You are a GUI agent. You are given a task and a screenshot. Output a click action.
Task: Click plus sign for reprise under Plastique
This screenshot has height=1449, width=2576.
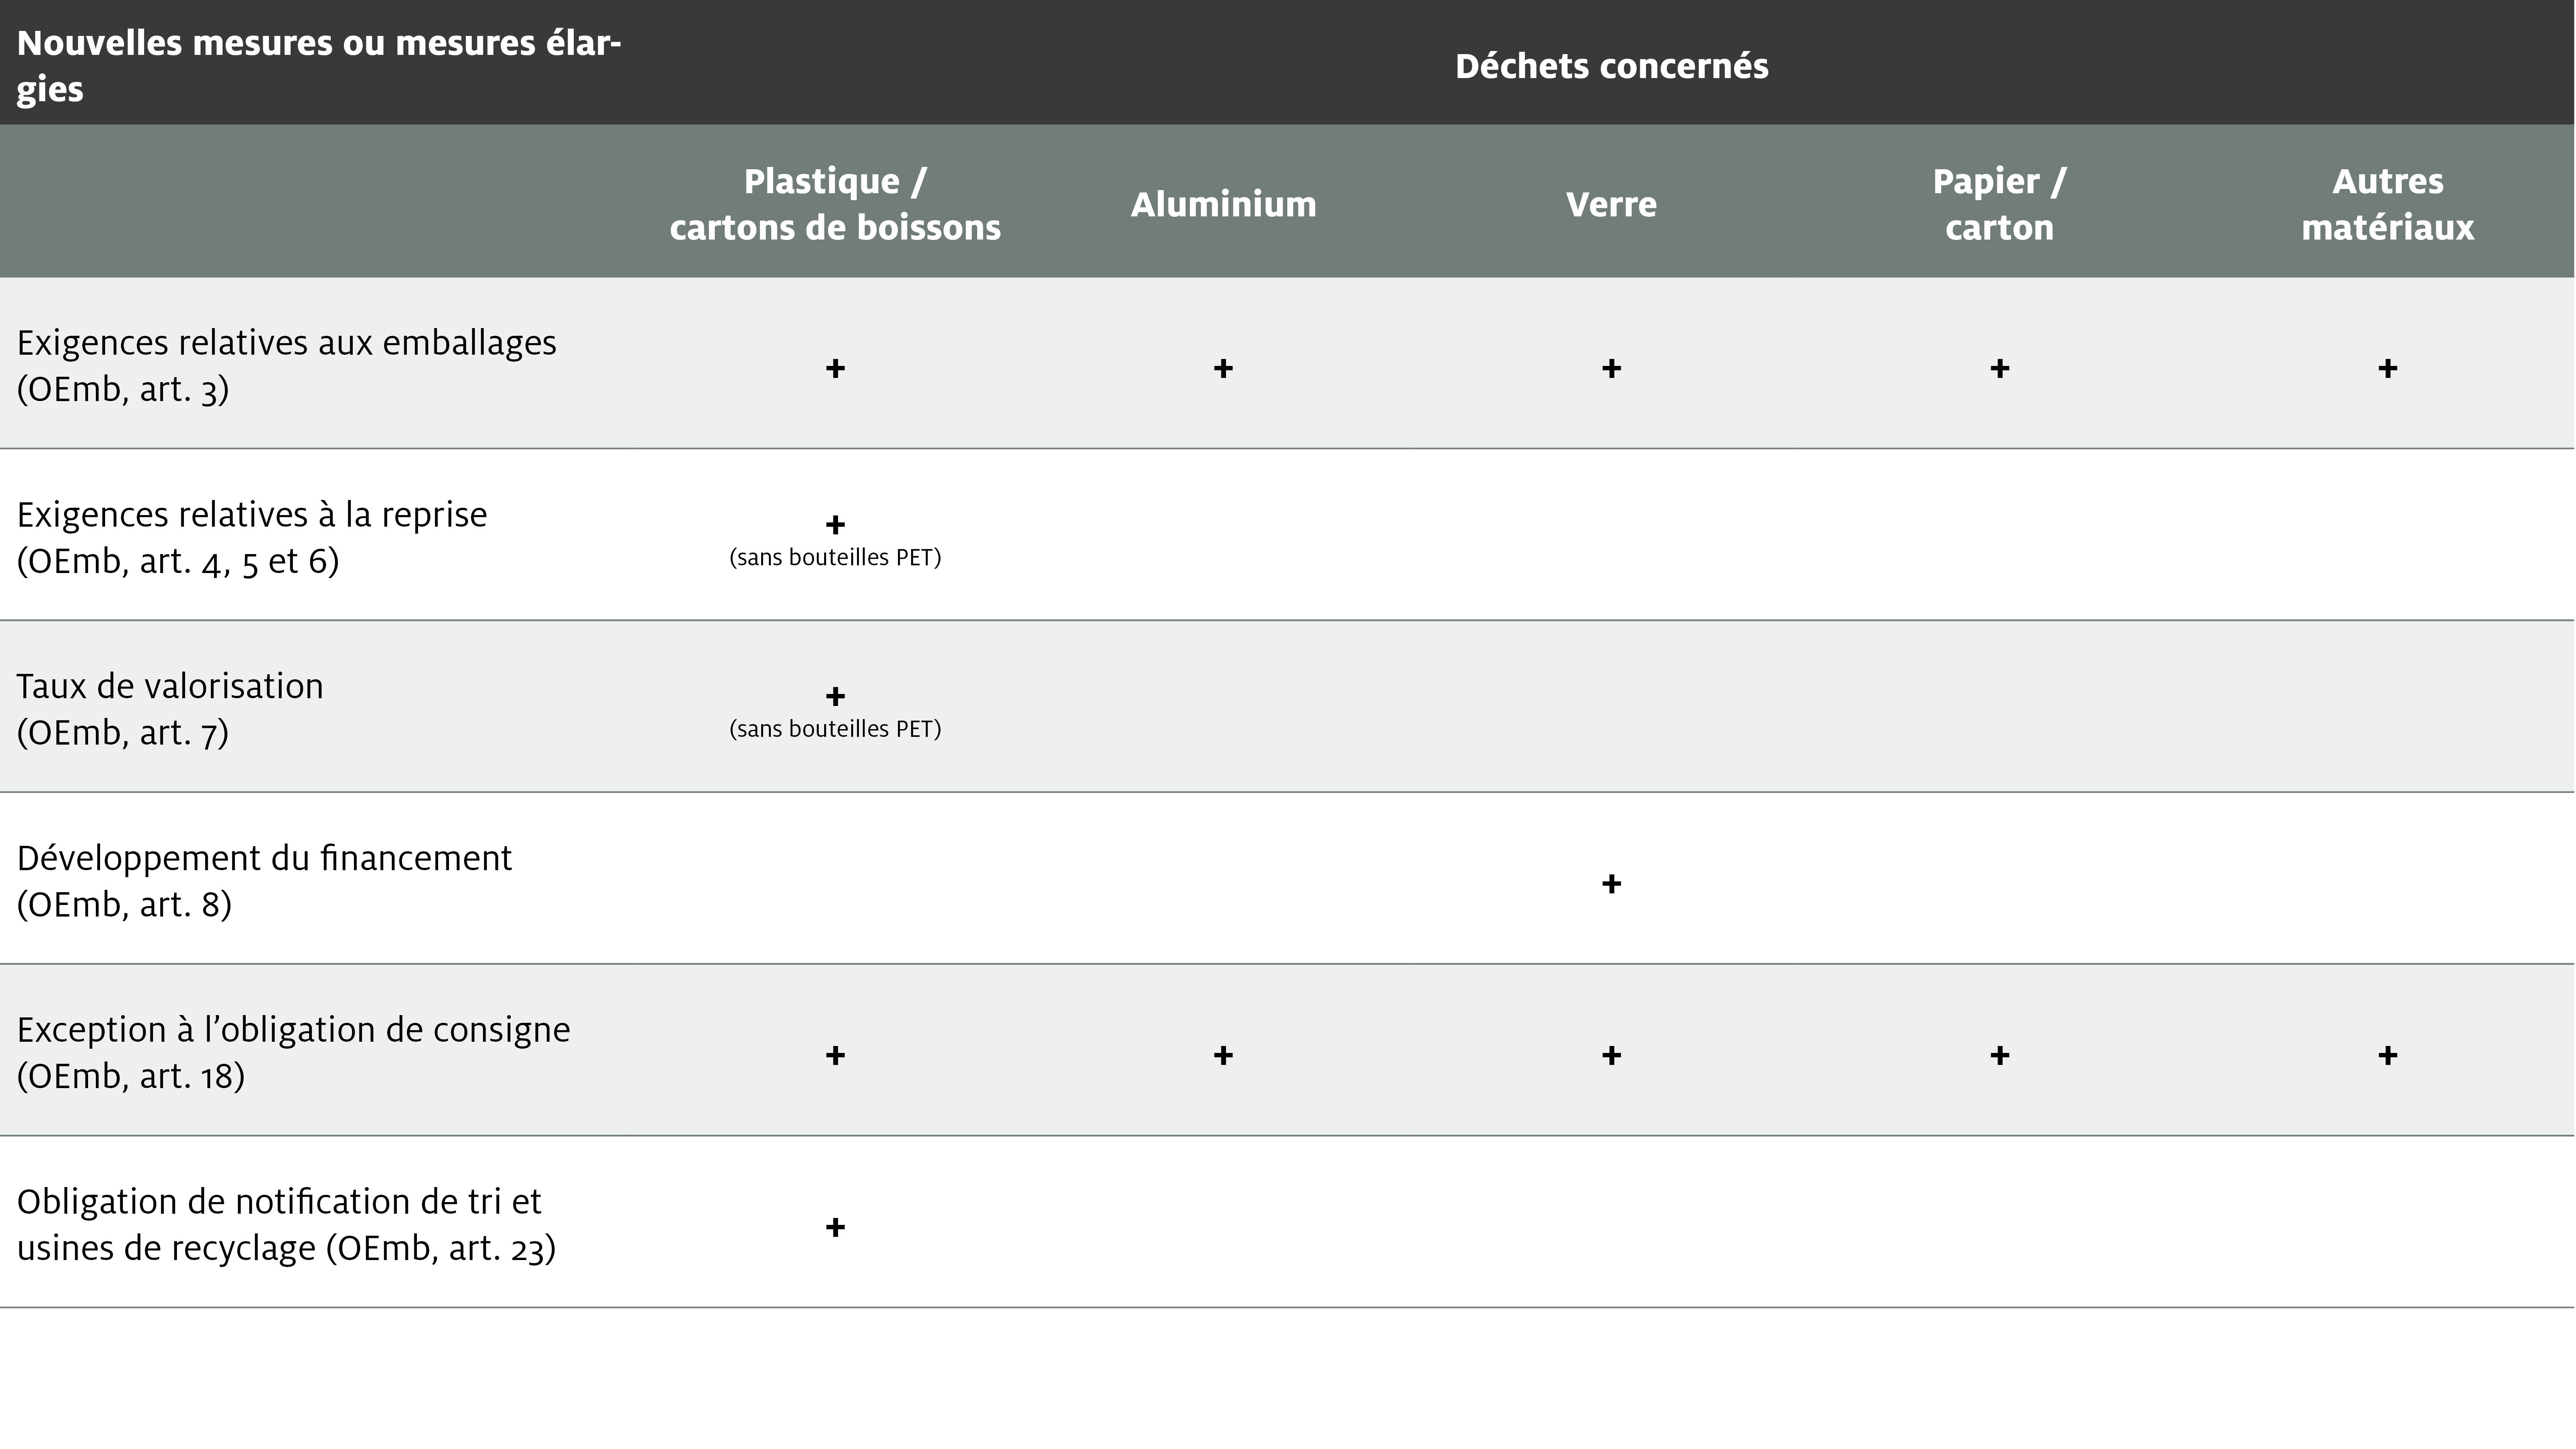point(835,524)
